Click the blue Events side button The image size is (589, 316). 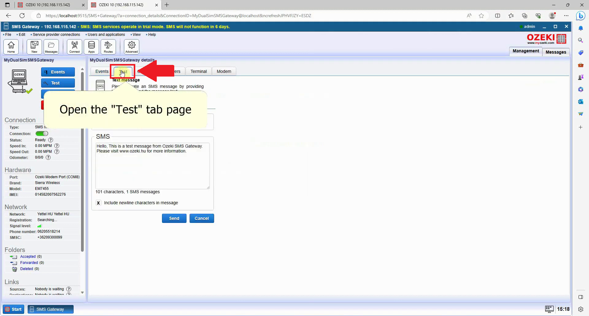coord(58,72)
